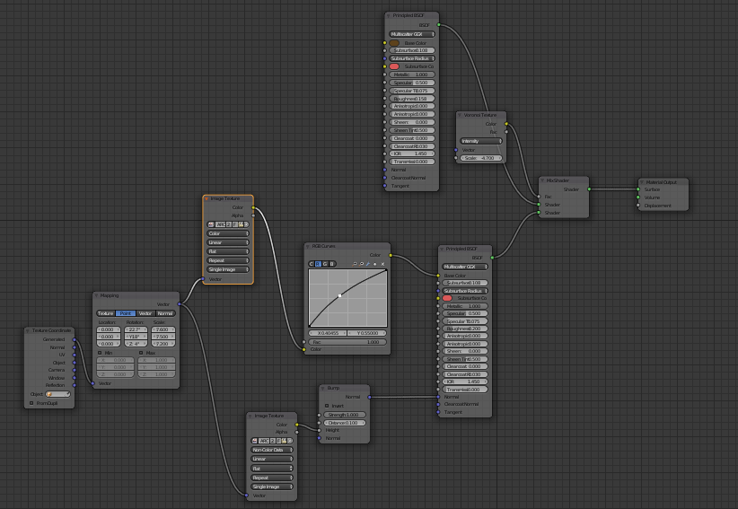Open the Subsurface Color swatch in lower Principled BSDF

[447, 298]
